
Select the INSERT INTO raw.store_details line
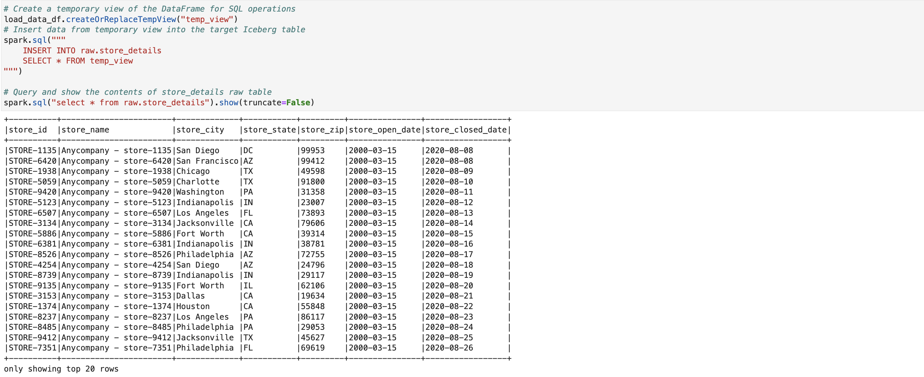point(92,51)
